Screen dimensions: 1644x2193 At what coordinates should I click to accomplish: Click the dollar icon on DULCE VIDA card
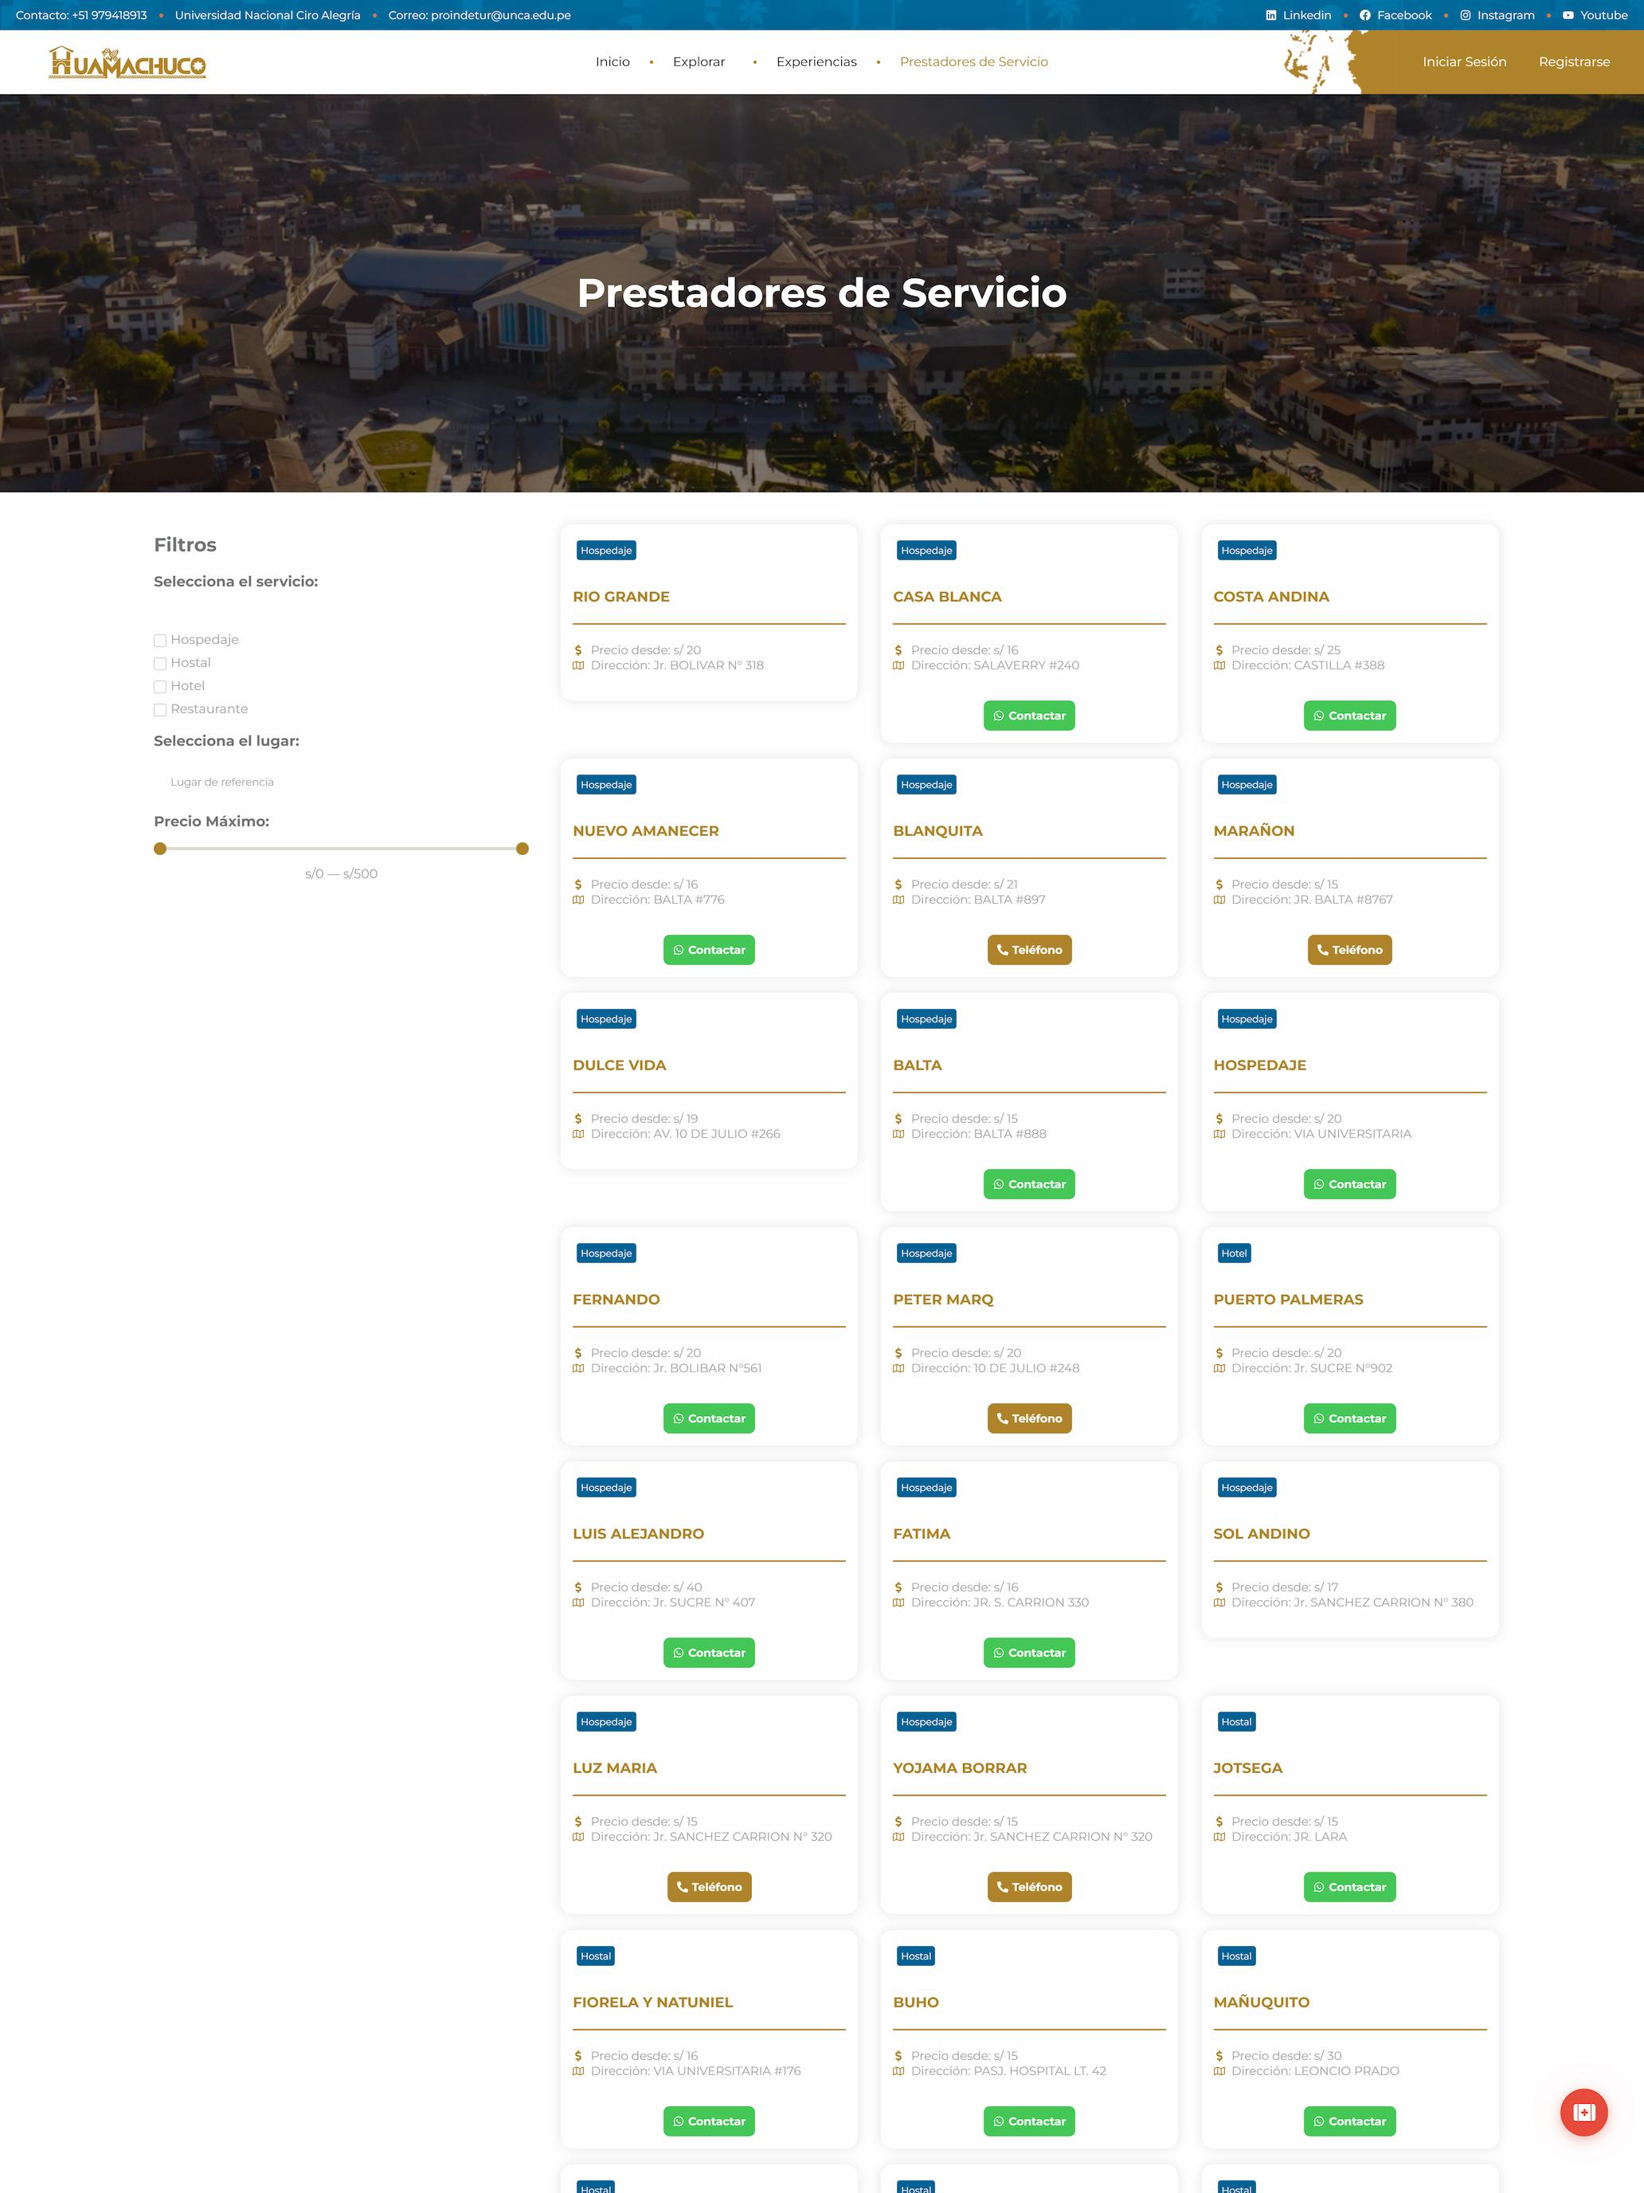coord(579,1118)
